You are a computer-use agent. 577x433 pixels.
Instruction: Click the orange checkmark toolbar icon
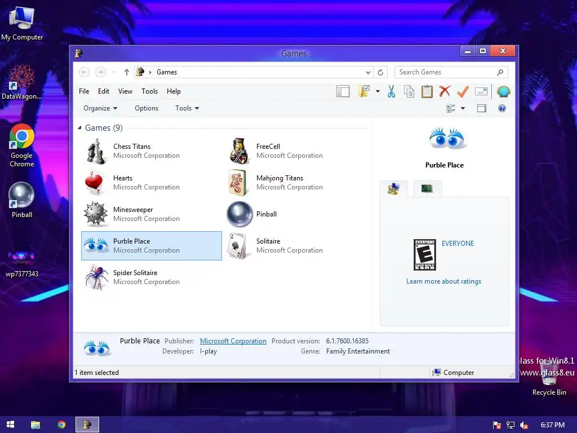coord(463,91)
